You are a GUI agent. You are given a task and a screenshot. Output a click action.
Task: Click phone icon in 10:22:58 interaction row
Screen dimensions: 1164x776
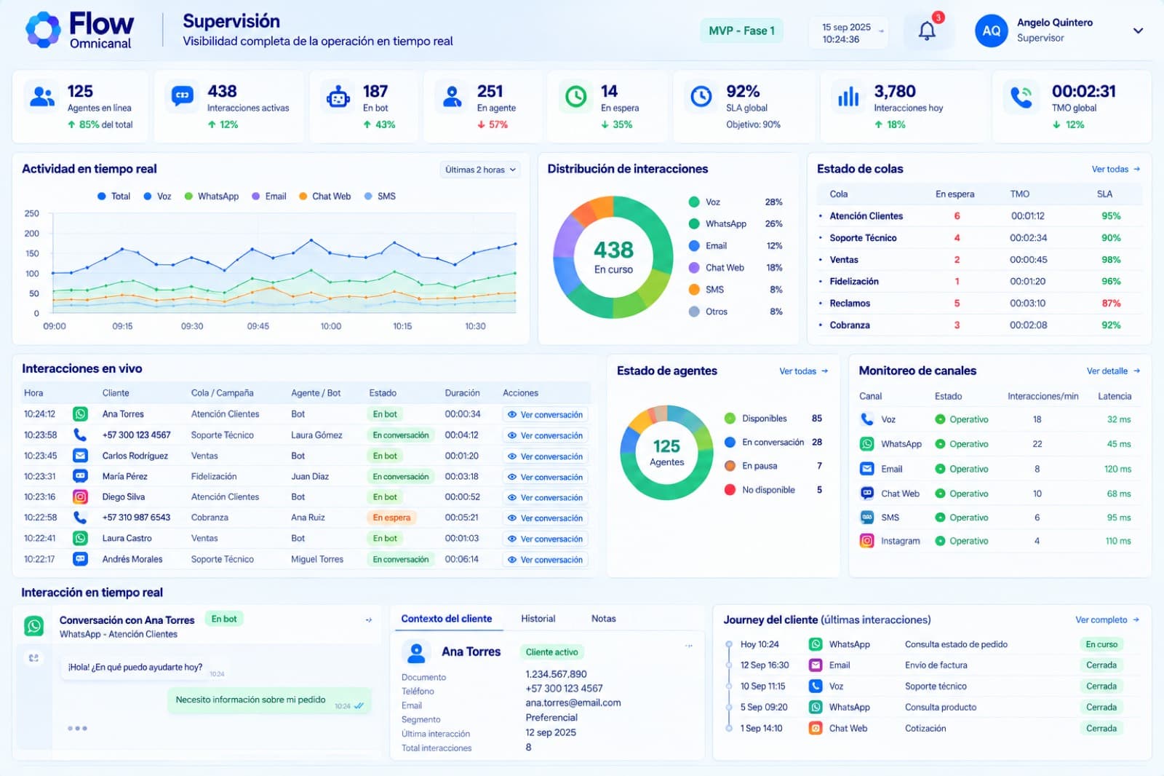click(80, 517)
